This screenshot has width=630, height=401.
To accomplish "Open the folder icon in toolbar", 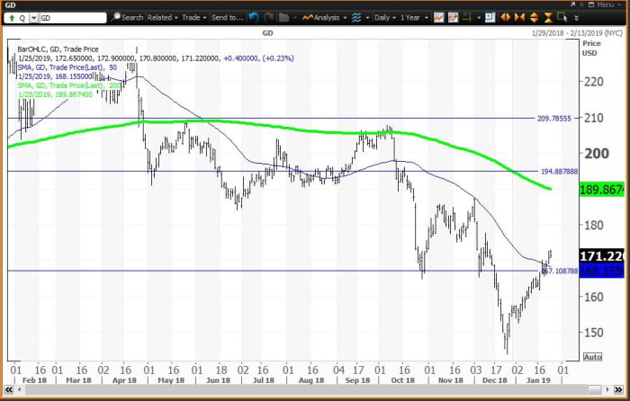I will [x=284, y=17].
